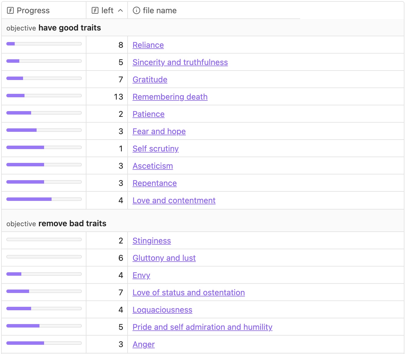Select the file name column header
The height and width of the screenshot is (354, 405).
160,11
